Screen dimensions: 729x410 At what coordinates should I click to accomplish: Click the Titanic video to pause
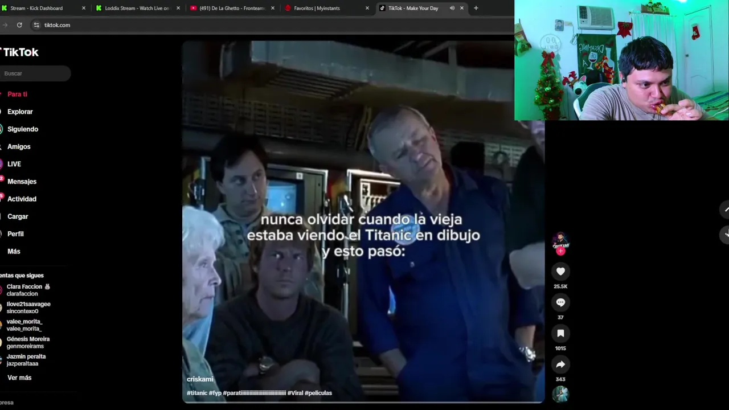pos(363,222)
